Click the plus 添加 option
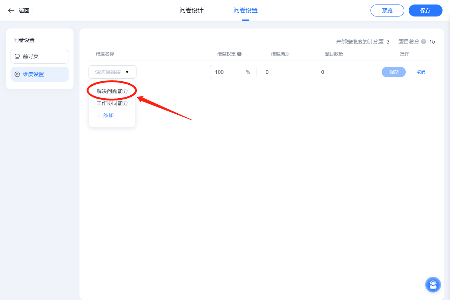 tap(105, 115)
